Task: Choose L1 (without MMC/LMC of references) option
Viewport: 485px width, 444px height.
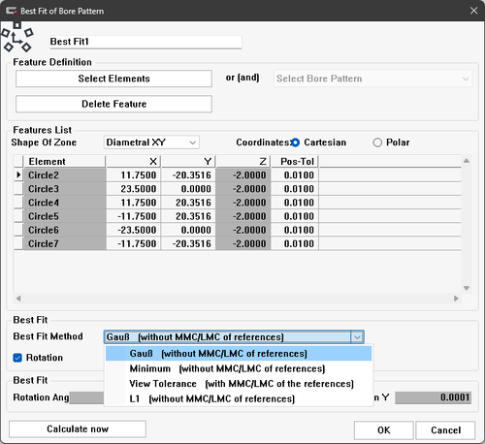Action: pyautogui.click(x=239, y=398)
